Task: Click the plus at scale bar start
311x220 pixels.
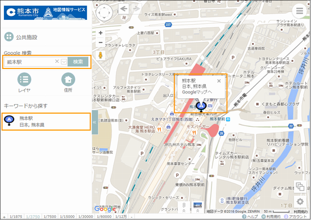Action: point(4,217)
